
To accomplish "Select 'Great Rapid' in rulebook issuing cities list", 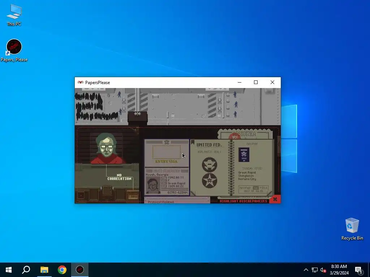I will point(247,172).
